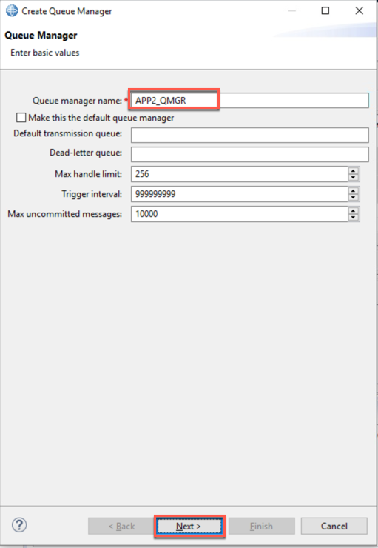This screenshot has width=378, height=548.
Task: Increase Max uncommitted messages with up arrow
Action: 353,210
